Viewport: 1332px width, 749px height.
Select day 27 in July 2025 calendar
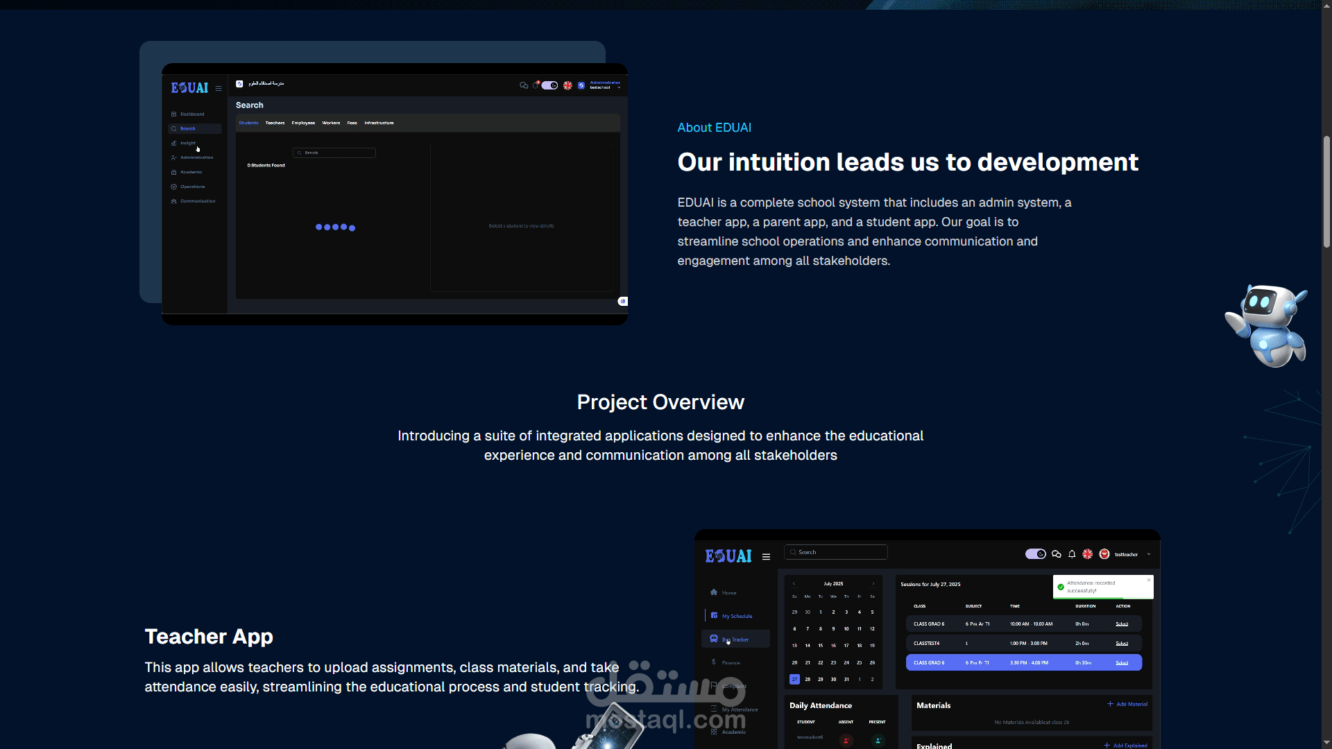(x=794, y=680)
